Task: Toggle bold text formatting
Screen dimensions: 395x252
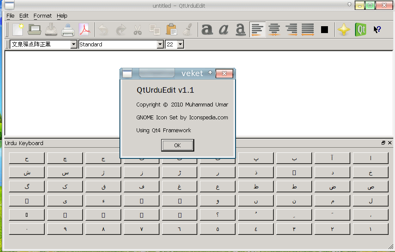Action: pyautogui.click(x=207, y=30)
